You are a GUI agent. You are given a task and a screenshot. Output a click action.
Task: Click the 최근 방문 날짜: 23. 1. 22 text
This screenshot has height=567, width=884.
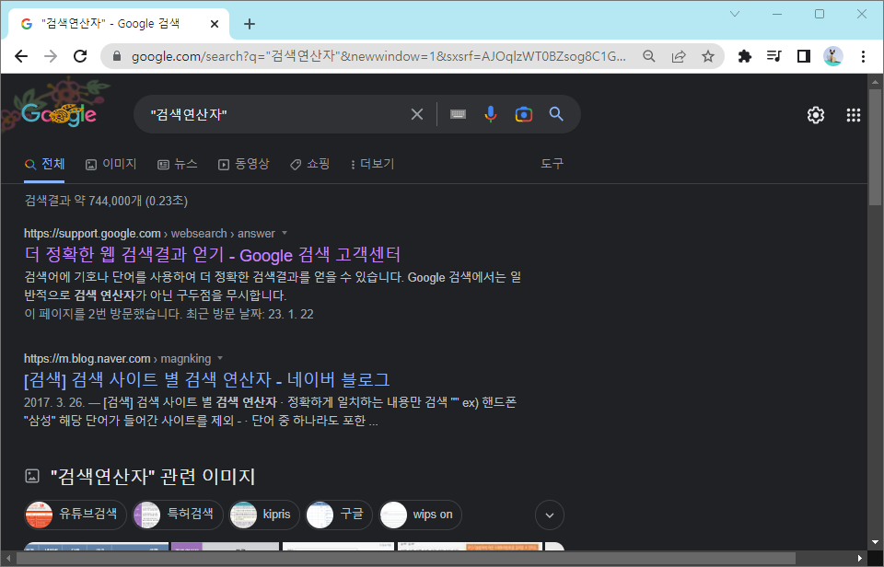tap(250, 315)
